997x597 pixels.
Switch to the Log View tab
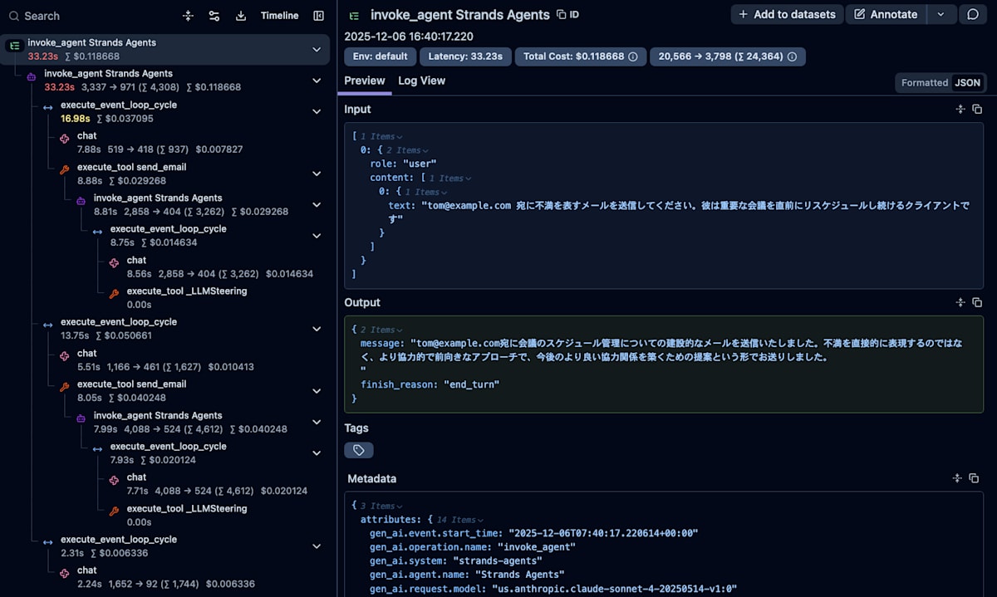421,81
